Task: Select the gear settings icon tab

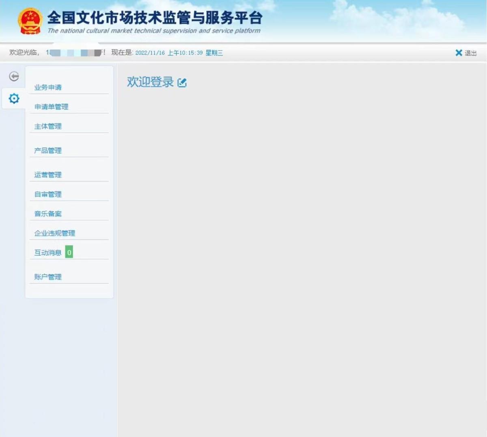Action: click(14, 99)
